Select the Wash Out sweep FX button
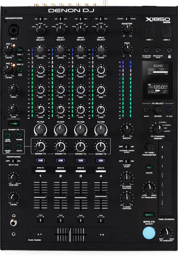Image resolution: width=178 pixels, height=258 pixels. tap(8, 146)
